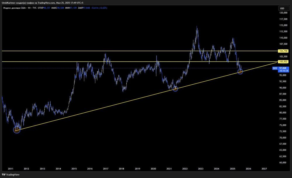Click the 85,000 price axis value

point(283,100)
